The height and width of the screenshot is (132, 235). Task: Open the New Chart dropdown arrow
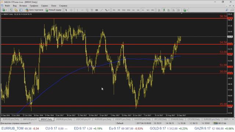(6, 10)
